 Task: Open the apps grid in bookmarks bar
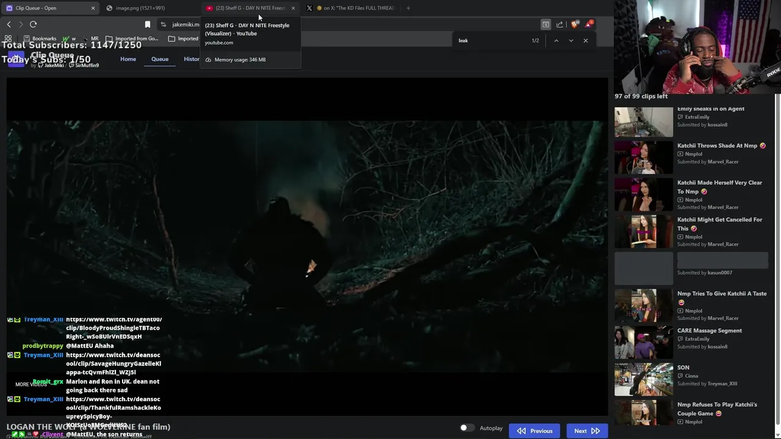point(8,38)
